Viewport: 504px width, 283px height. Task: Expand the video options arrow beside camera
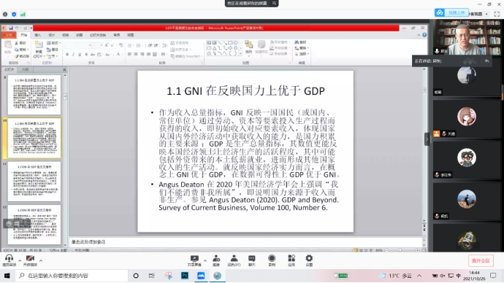[x=41, y=260]
